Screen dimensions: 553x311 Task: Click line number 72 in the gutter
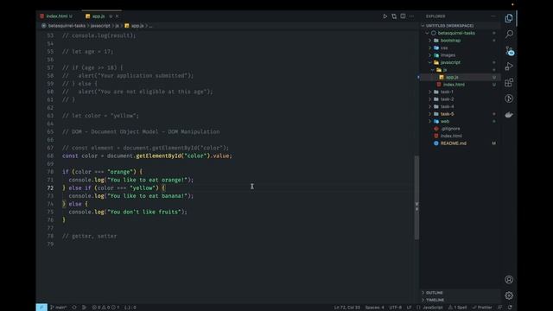click(50, 188)
